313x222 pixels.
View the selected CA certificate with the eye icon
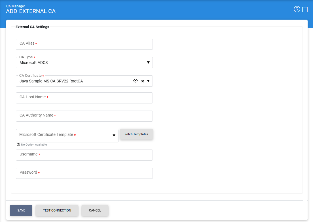(136, 81)
